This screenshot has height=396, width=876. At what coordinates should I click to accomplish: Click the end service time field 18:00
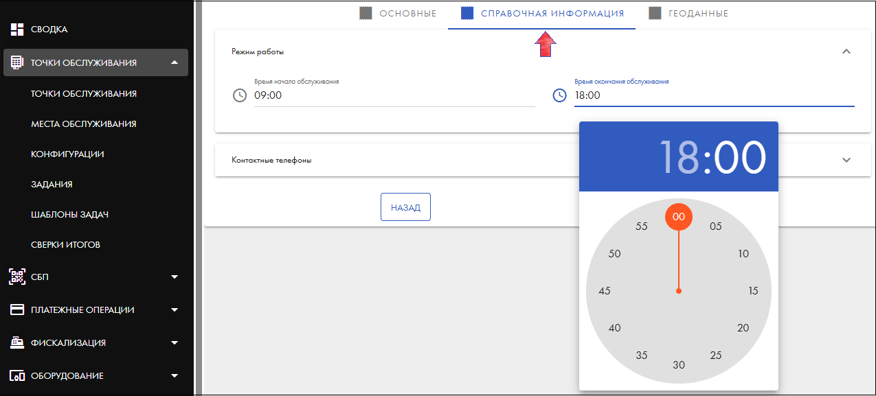pyautogui.click(x=715, y=95)
